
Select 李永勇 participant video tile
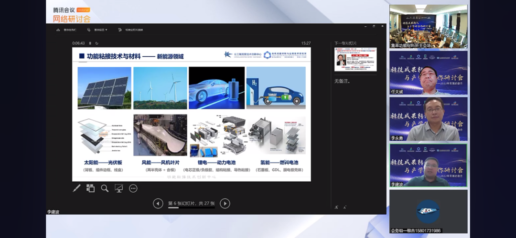(428, 119)
